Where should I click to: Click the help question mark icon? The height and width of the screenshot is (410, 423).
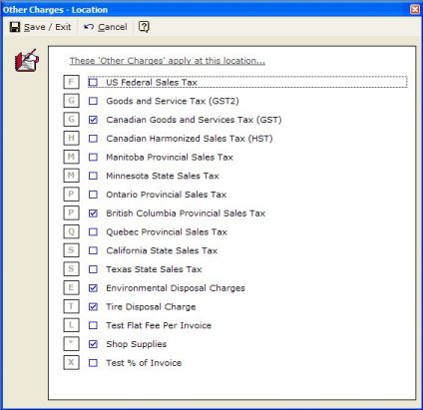[144, 27]
